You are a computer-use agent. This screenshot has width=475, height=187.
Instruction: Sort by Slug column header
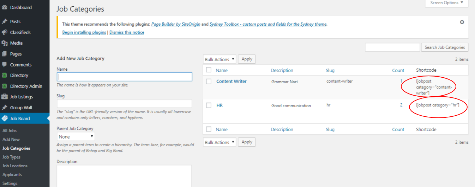[x=330, y=70]
